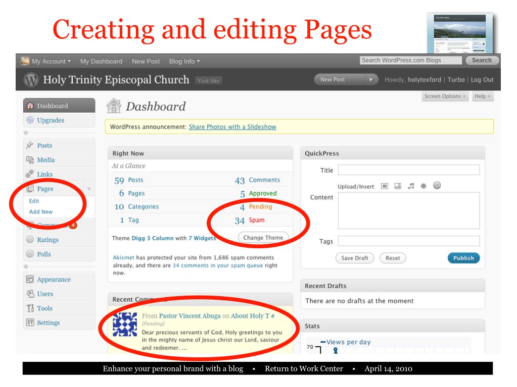Screen dimensions: 517x387
Task: Click the pending comments count badge
Action: click(x=73, y=226)
